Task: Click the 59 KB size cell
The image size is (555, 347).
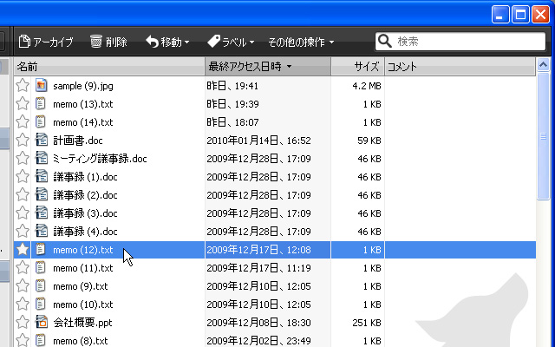Action: 369,141
